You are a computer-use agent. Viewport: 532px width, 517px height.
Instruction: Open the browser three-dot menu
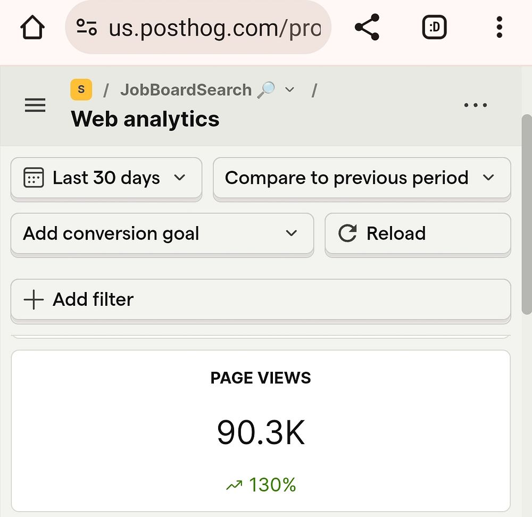[x=499, y=27]
